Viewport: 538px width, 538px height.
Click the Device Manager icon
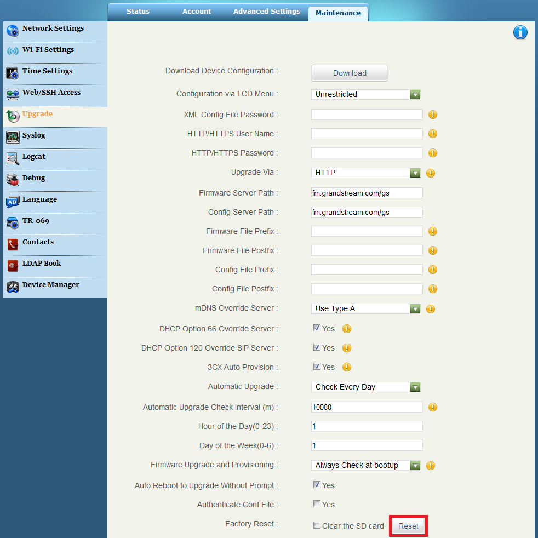coord(13,287)
